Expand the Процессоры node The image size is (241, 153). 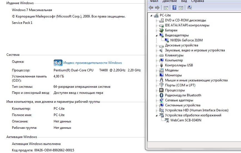coord(156,91)
